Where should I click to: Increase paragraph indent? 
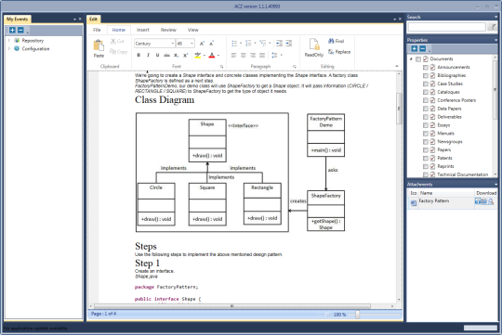[x=289, y=44]
